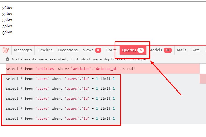The height and width of the screenshot is (137, 206).
Task: Click the Laravel Debugbar logo icon
Action: (x=6, y=50)
